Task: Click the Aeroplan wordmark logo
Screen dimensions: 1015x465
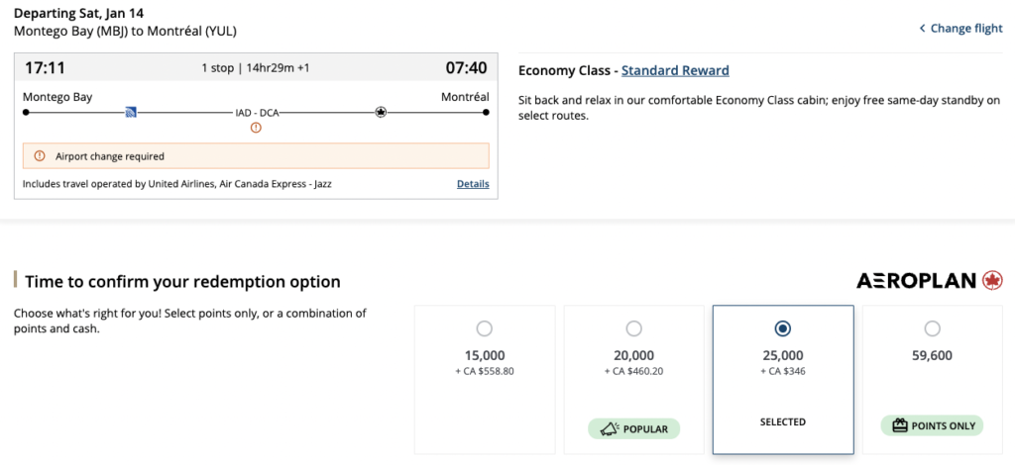Action: 917,281
